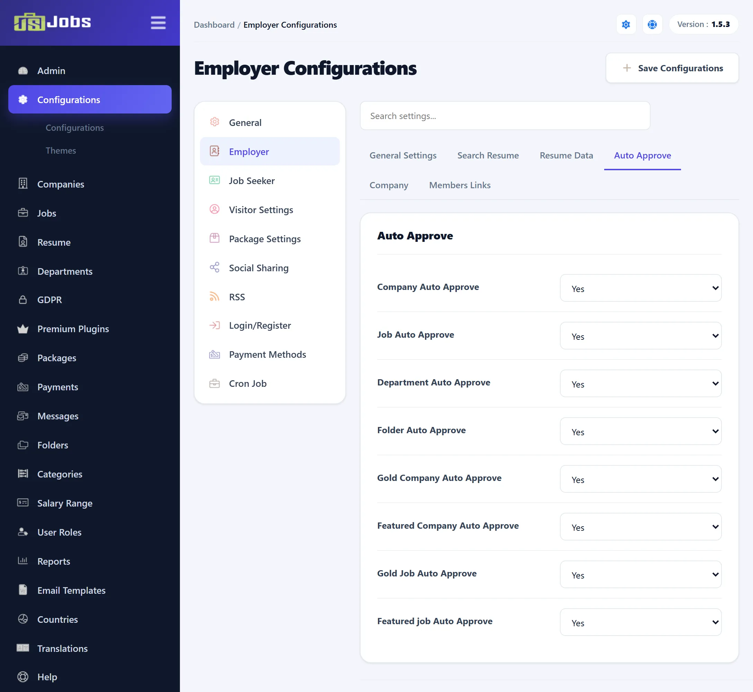Viewport: 753px width, 692px height.
Task: Click the Package Settings box icon
Action: 214,238
